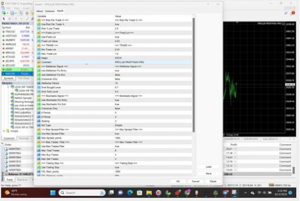Click icon beside Max Total Trades
Viewport: 300px width, 201px height.
(x=39, y=150)
